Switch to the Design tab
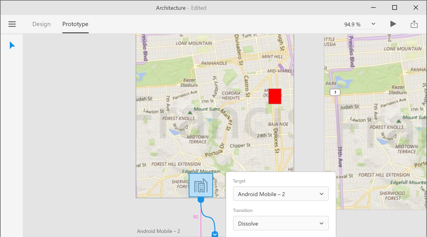Screen dimensions: 427x237 point(41,24)
